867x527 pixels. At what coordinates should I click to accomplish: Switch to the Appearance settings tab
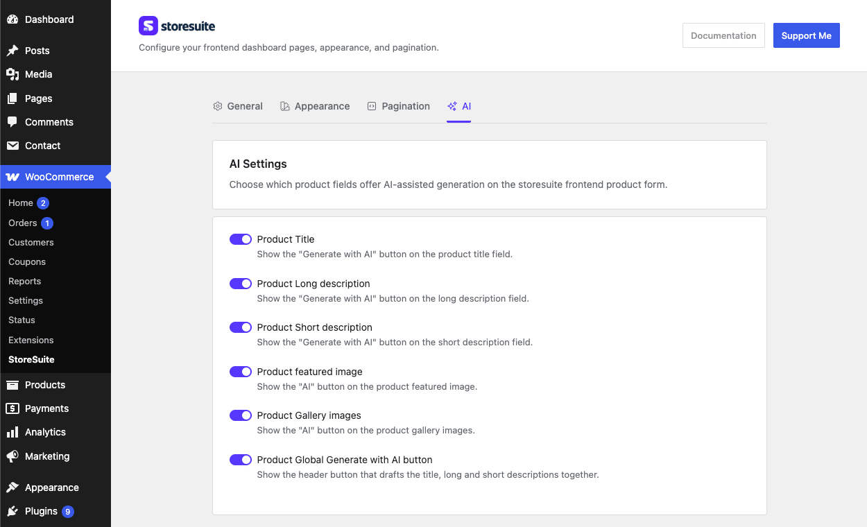[x=315, y=106]
